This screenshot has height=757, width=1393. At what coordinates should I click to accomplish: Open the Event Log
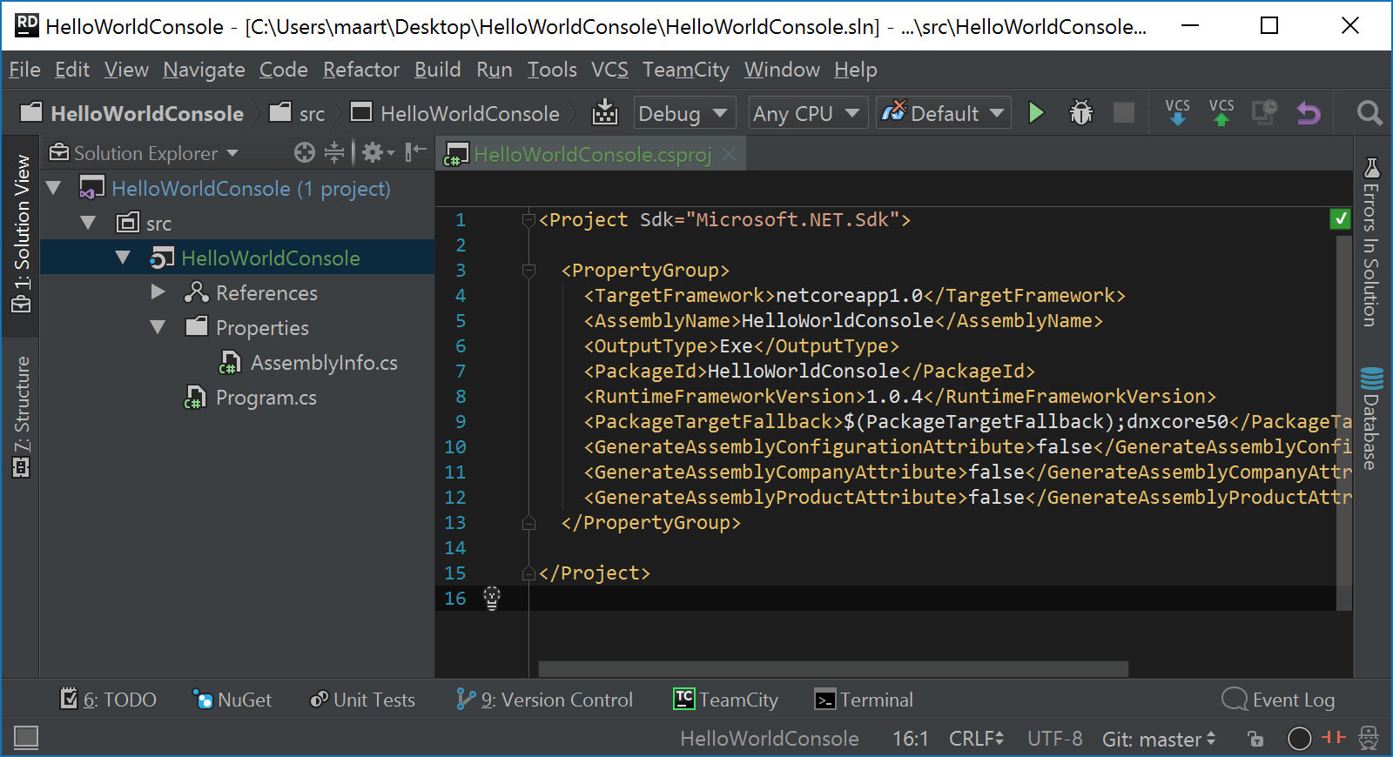[1278, 700]
